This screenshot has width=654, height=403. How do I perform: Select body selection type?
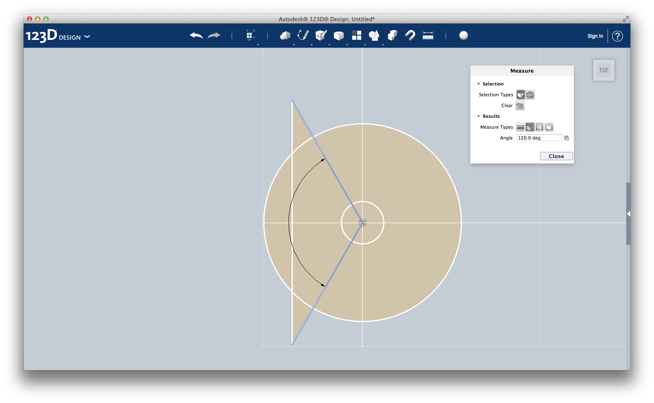[530, 95]
